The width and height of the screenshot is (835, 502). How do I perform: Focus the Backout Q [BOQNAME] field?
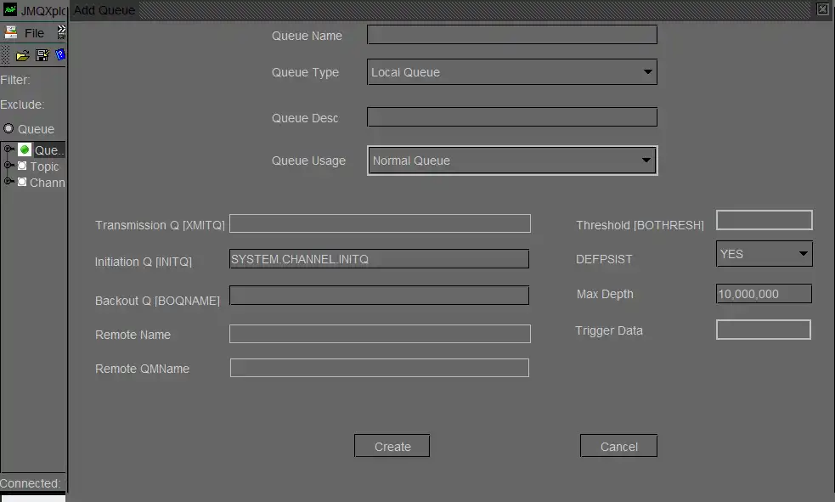coord(379,296)
